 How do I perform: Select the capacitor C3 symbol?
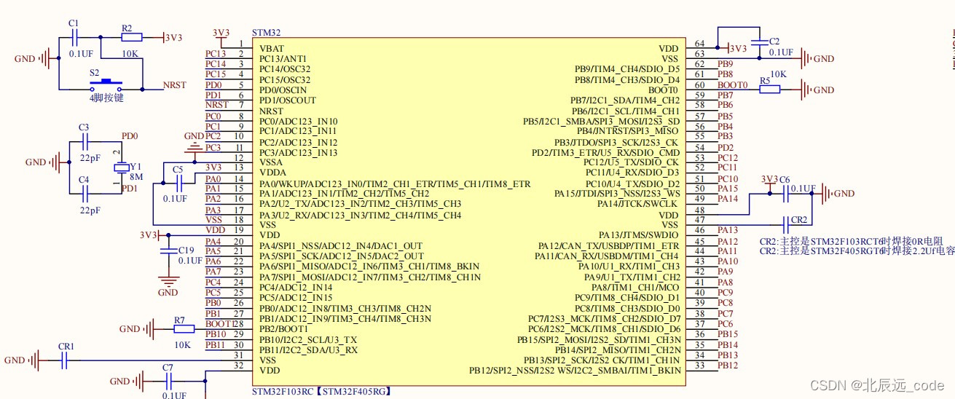coord(85,142)
